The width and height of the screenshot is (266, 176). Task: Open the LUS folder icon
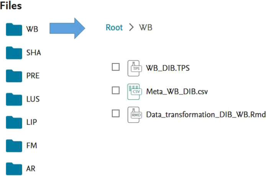click(14, 99)
